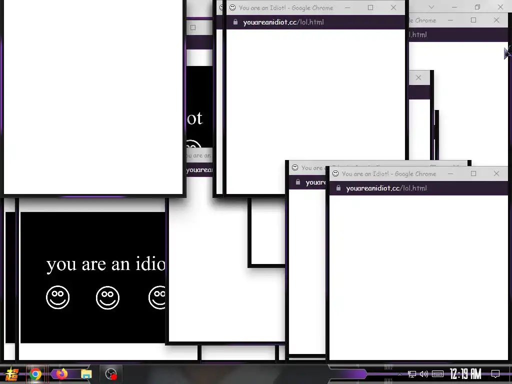This screenshot has height=384, width=512.
Task: Click the maximize box of the window behind the top-left popup
Action: tap(193, 28)
